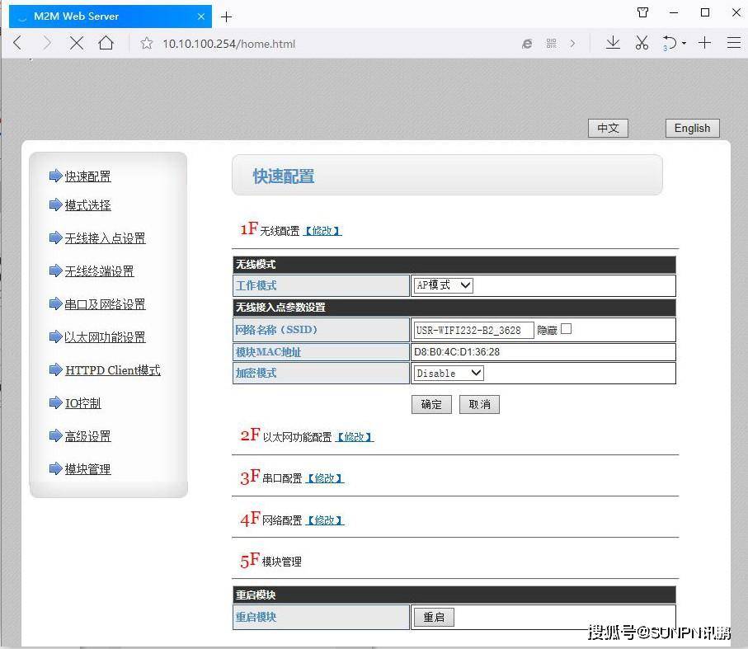Viewport: 748px width, 649px height.
Task: Open the 加密模式 Disable dropdown
Action: point(449,373)
